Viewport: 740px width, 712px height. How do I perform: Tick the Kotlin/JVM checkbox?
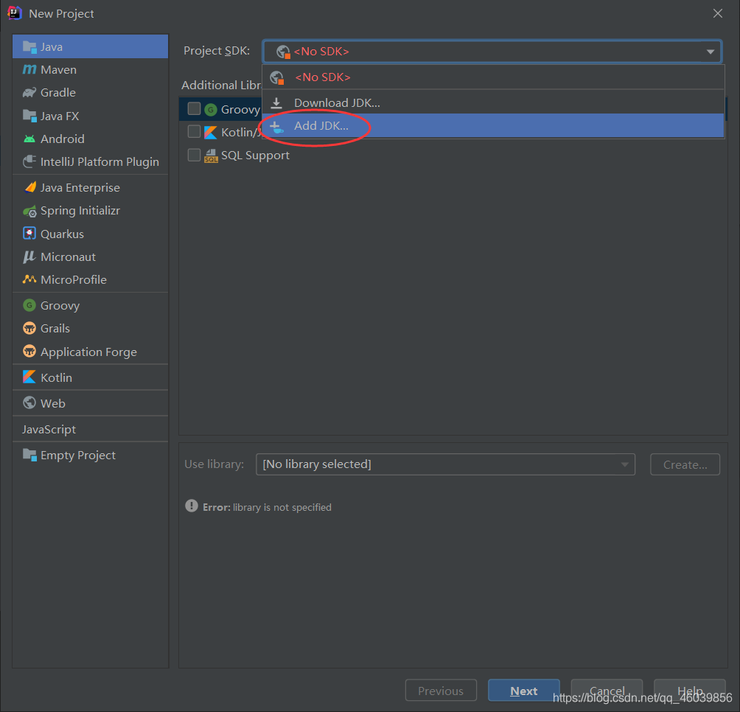[194, 131]
